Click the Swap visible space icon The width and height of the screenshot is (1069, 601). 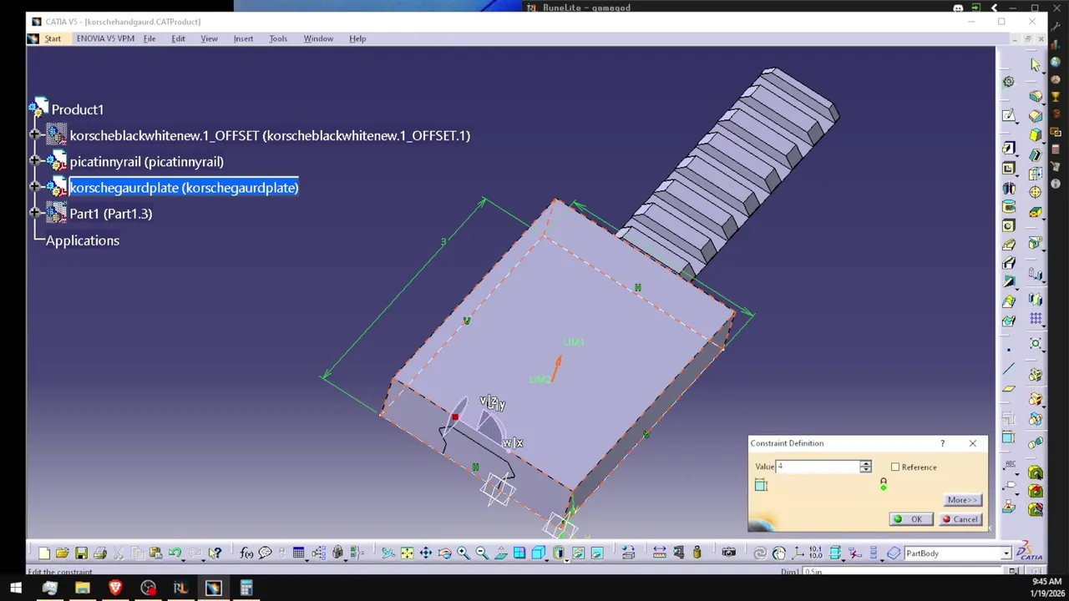point(597,553)
